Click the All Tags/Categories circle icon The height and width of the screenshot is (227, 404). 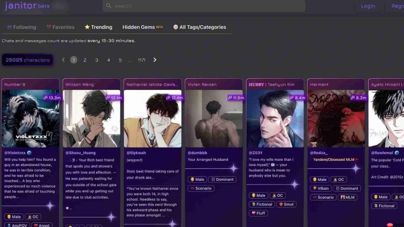click(x=176, y=27)
